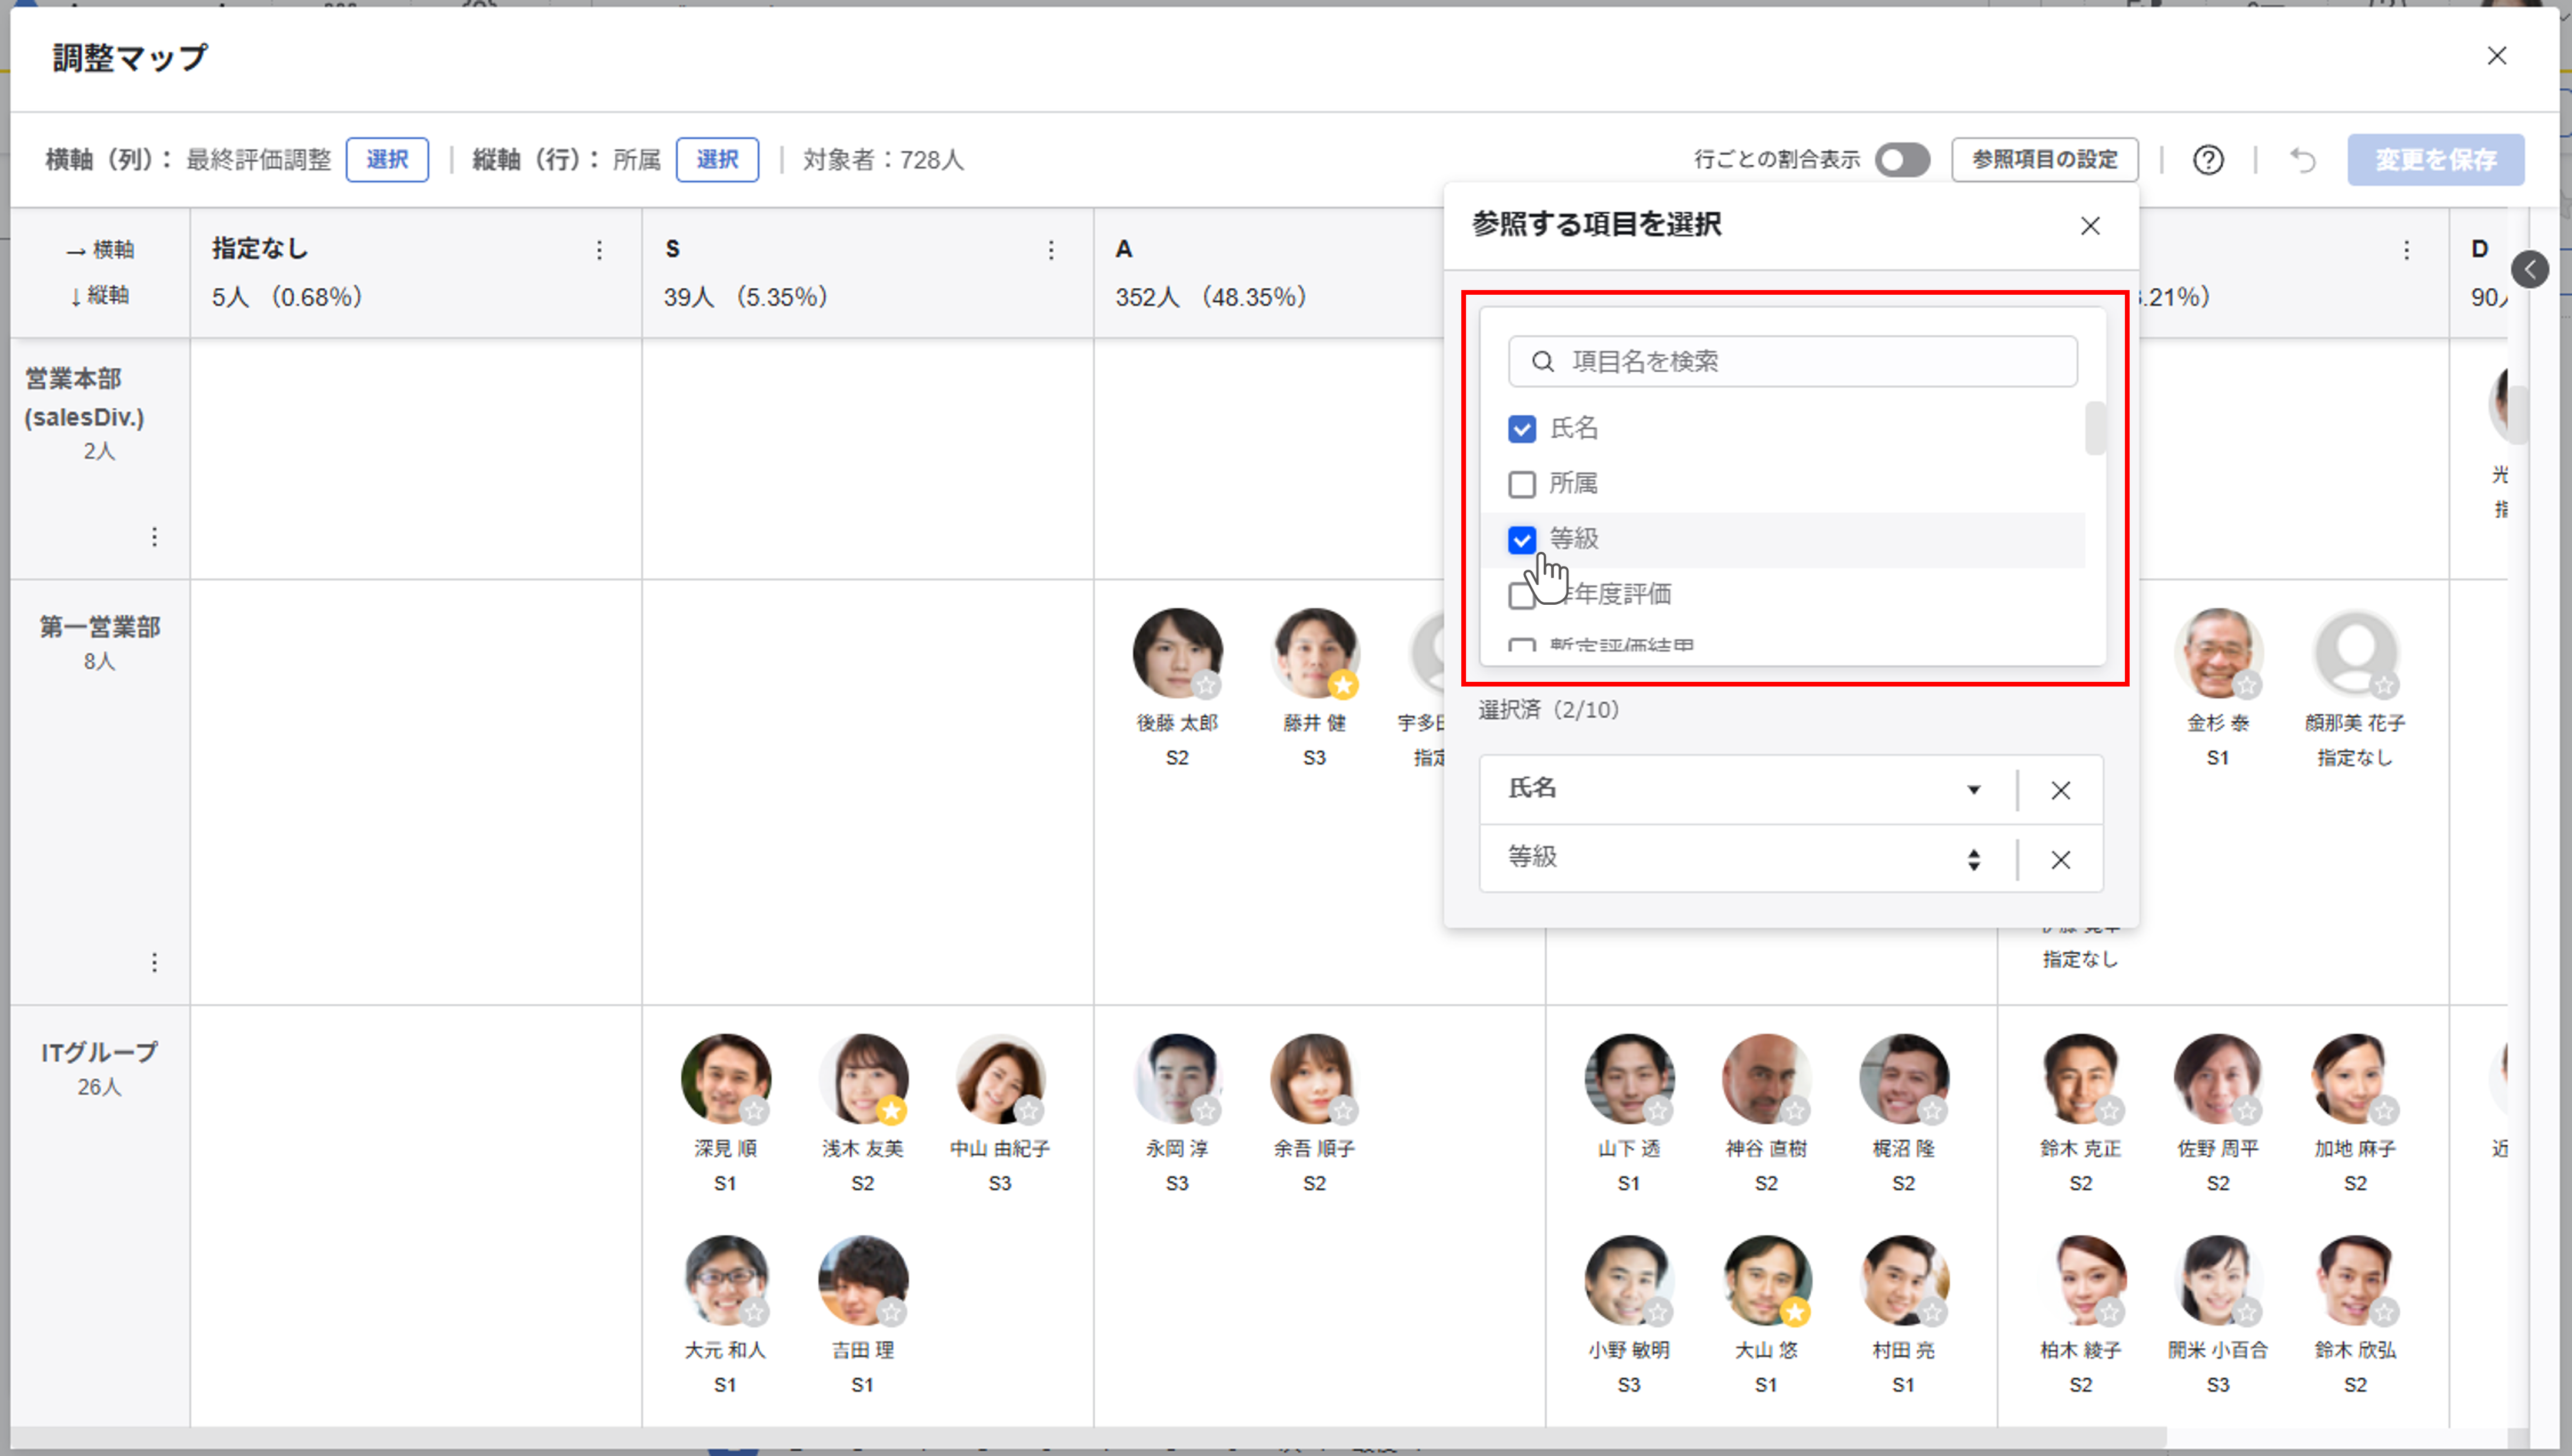Click the star badge on 藤井 健
Screen dimensions: 2572x1456
point(1343,685)
